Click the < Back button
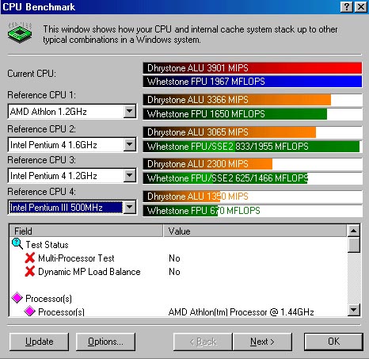Viewport: 369px width, 359px height. [203, 342]
